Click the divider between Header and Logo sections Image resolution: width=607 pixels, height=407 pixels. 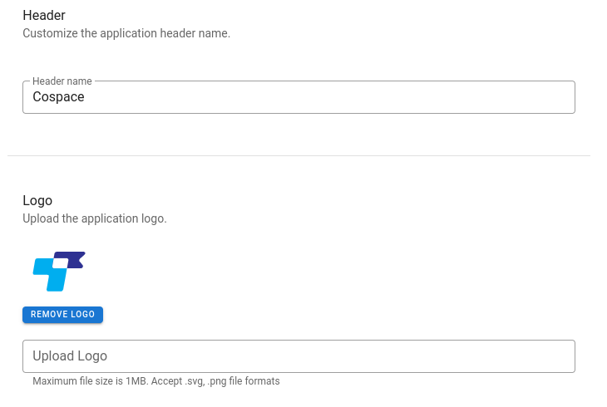coord(299,155)
